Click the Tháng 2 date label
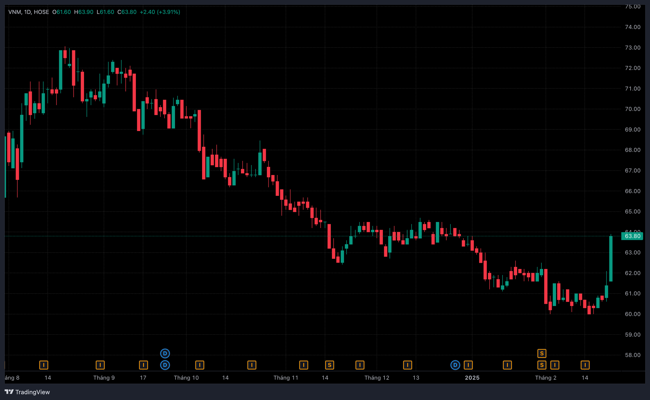Image resolution: width=650 pixels, height=400 pixels. pos(546,378)
